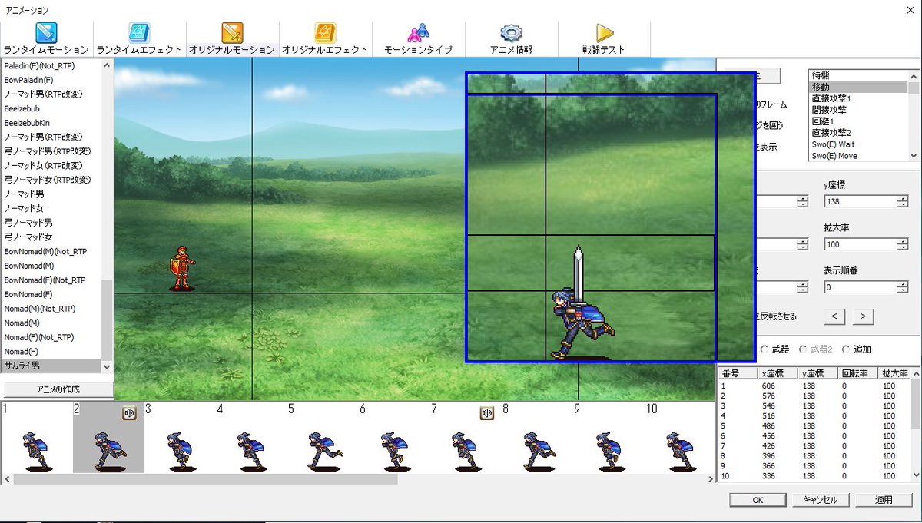Select 待機 in the motion list
The width and height of the screenshot is (922, 523).
[858, 76]
